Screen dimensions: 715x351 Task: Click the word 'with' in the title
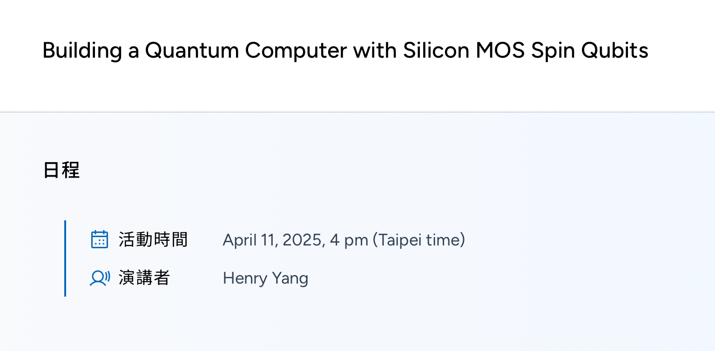point(375,50)
